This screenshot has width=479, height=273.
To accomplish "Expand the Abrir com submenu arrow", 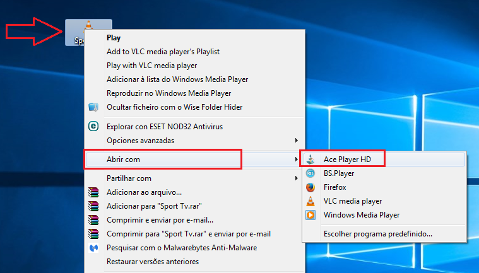I will coord(296,160).
